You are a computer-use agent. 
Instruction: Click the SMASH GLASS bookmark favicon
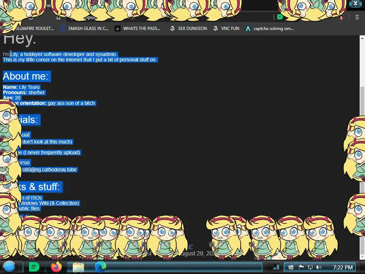pos(63,29)
